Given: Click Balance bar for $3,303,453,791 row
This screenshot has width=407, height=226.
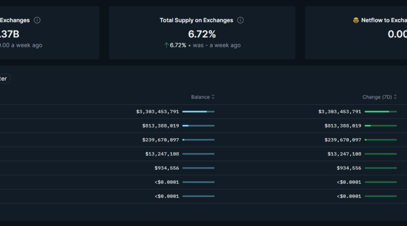Looking at the screenshot, I should (198, 112).
